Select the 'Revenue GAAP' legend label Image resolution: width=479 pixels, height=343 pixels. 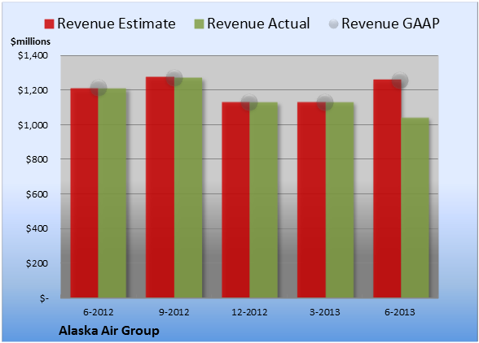click(390, 24)
